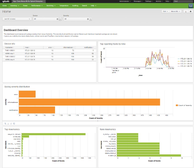Sort table by notification column

tap(89, 47)
